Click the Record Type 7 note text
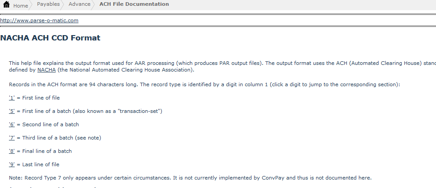The image size is (436, 188). [x=190, y=178]
